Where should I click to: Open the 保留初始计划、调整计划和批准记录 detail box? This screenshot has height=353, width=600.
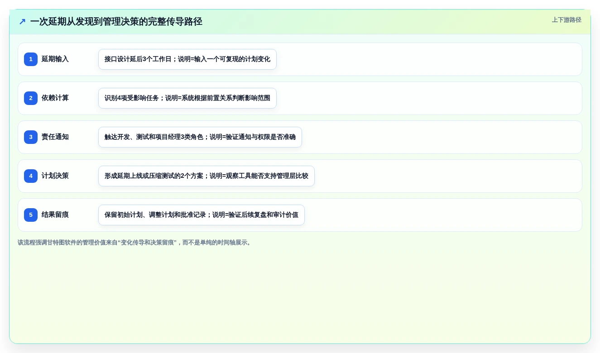[x=202, y=215]
